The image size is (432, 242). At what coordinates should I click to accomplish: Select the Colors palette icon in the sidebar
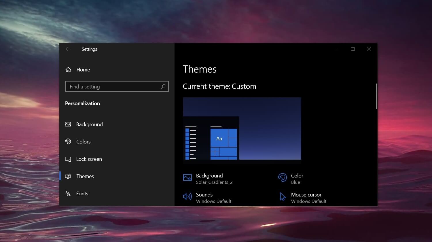68,142
